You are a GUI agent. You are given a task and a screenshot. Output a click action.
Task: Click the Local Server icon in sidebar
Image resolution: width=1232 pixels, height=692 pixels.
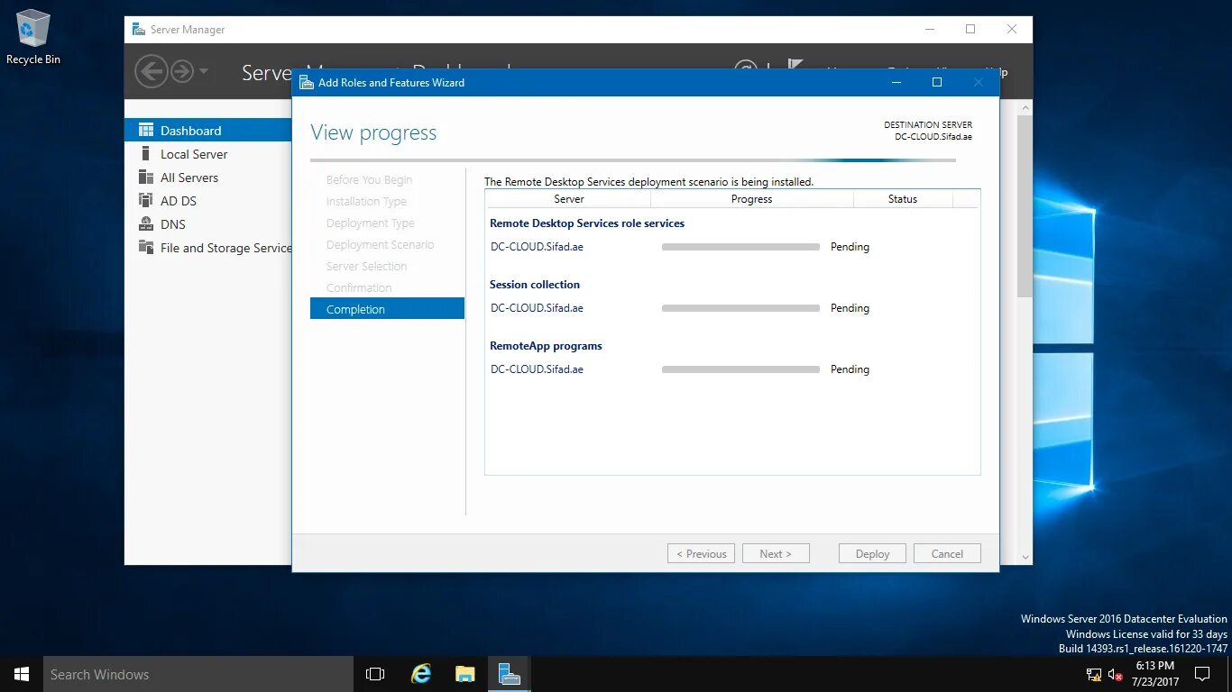pyautogui.click(x=145, y=154)
